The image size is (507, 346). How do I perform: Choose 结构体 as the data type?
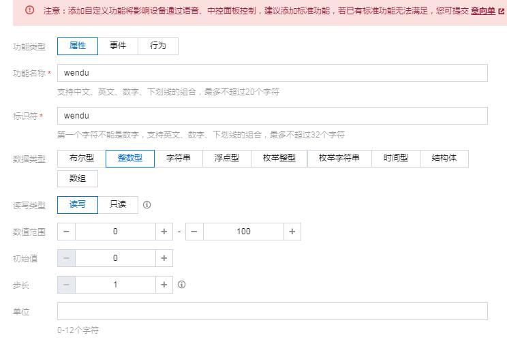click(x=444, y=158)
